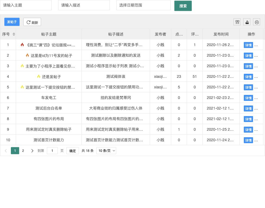The height and width of the screenshot is (208, 265).
Task: Focus the 请输入主题 input field
Action: click(26, 5)
